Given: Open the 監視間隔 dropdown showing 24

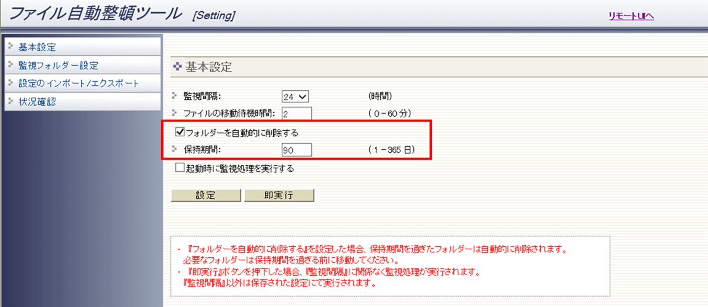Looking at the screenshot, I should (x=295, y=96).
